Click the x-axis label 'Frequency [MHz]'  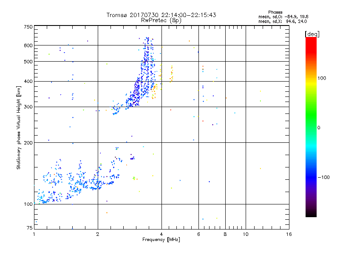coord(161,240)
